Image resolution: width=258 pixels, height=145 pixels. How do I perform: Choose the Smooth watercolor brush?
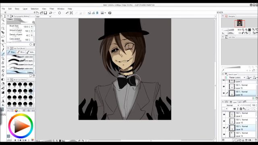20,57
